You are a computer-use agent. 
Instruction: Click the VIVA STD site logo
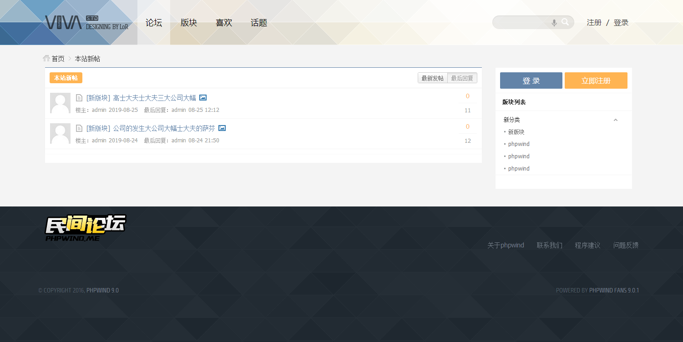point(86,22)
